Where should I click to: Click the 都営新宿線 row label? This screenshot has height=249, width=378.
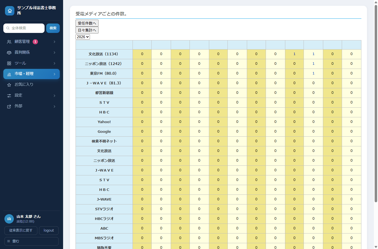tap(104, 93)
